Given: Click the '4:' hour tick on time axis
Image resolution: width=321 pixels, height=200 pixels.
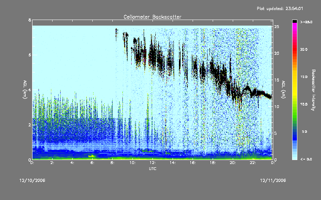Looking at the screenshot, I should (72, 163).
